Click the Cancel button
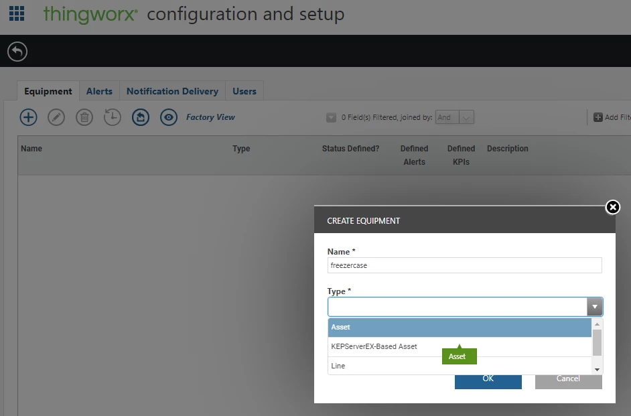Viewport: 631px width, 416px height. [x=568, y=380]
